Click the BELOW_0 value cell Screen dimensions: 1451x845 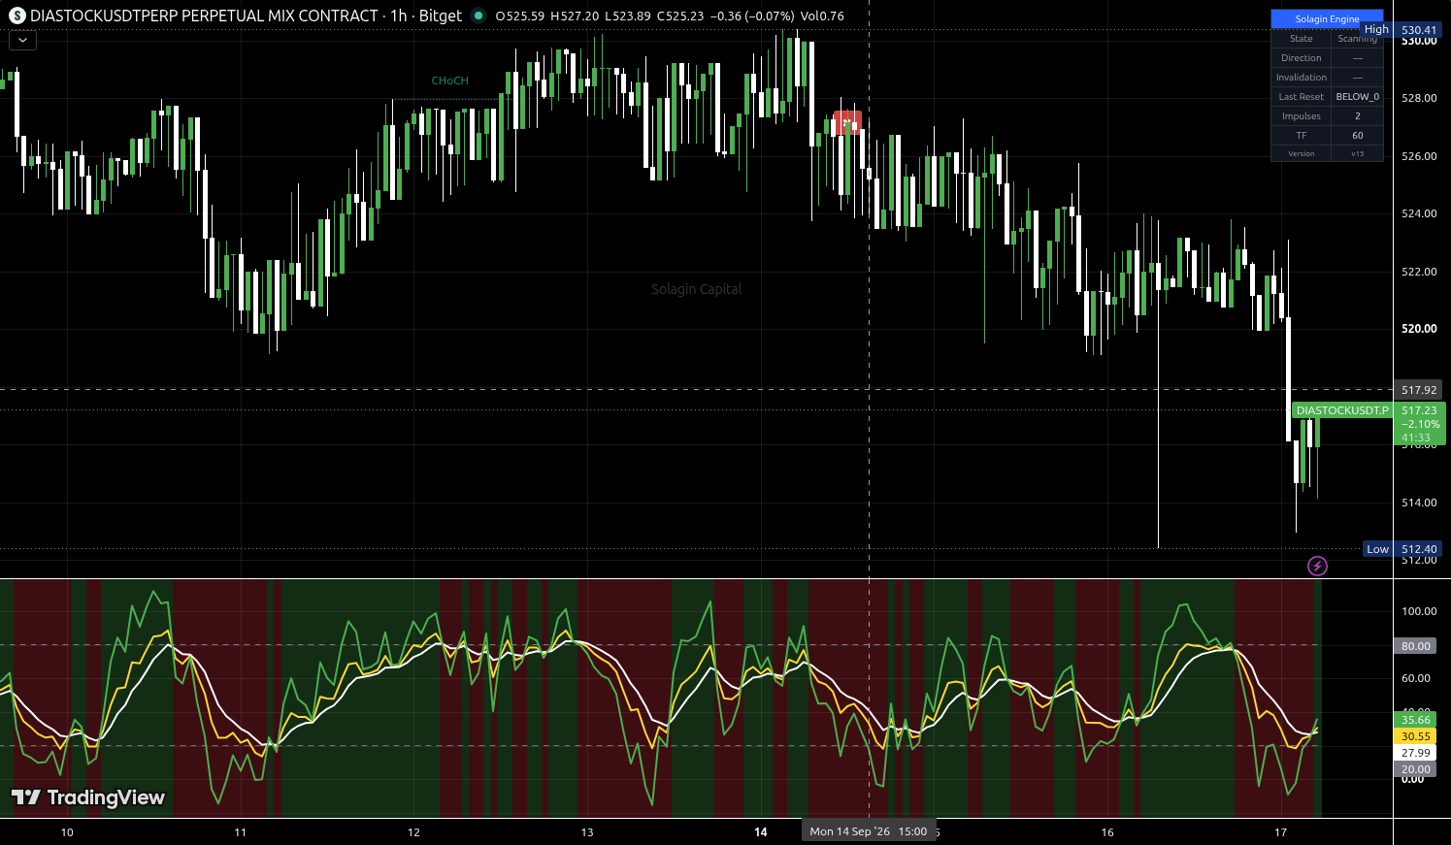[x=1357, y=97]
